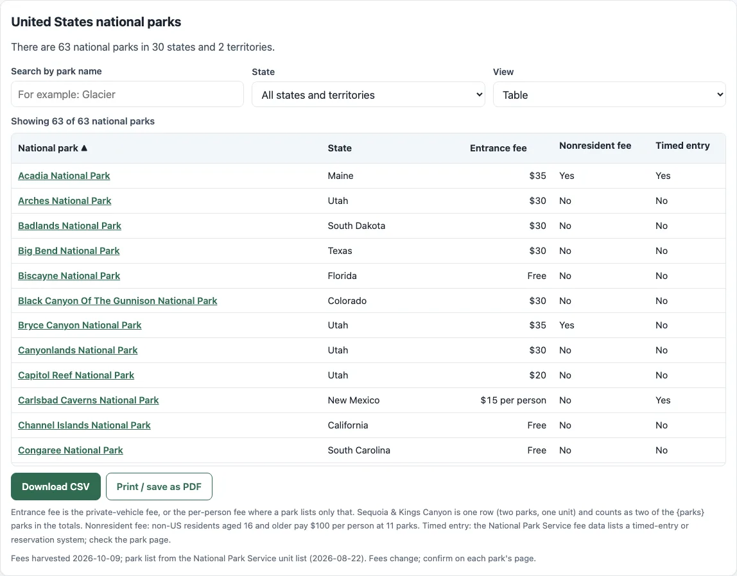Select the $15 per person fee cell
Viewport: 737px width, 576px height.
513,400
